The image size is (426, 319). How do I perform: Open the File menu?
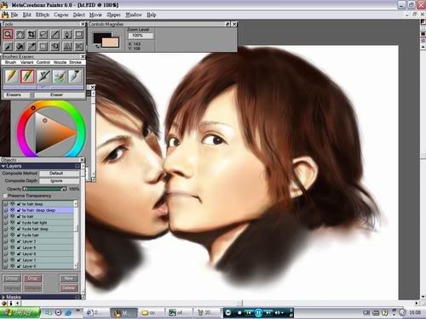click(x=14, y=14)
